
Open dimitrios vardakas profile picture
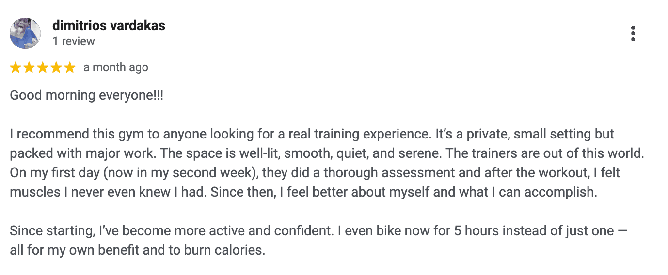(x=25, y=33)
